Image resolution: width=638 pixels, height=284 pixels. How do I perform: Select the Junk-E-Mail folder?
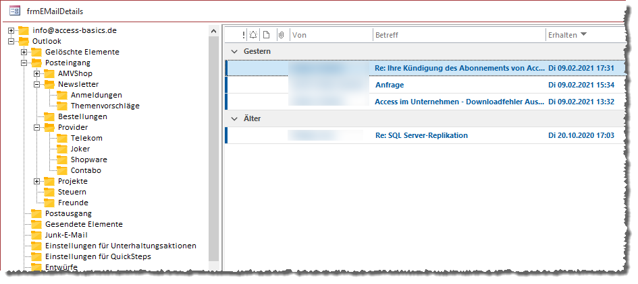pyautogui.click(x=66, y=235)
